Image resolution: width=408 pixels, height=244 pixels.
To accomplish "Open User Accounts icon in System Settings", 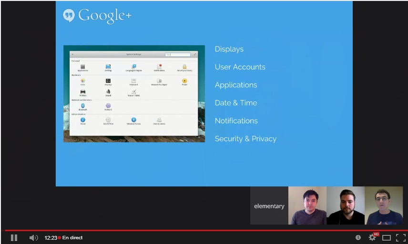I will click(159, 121).
